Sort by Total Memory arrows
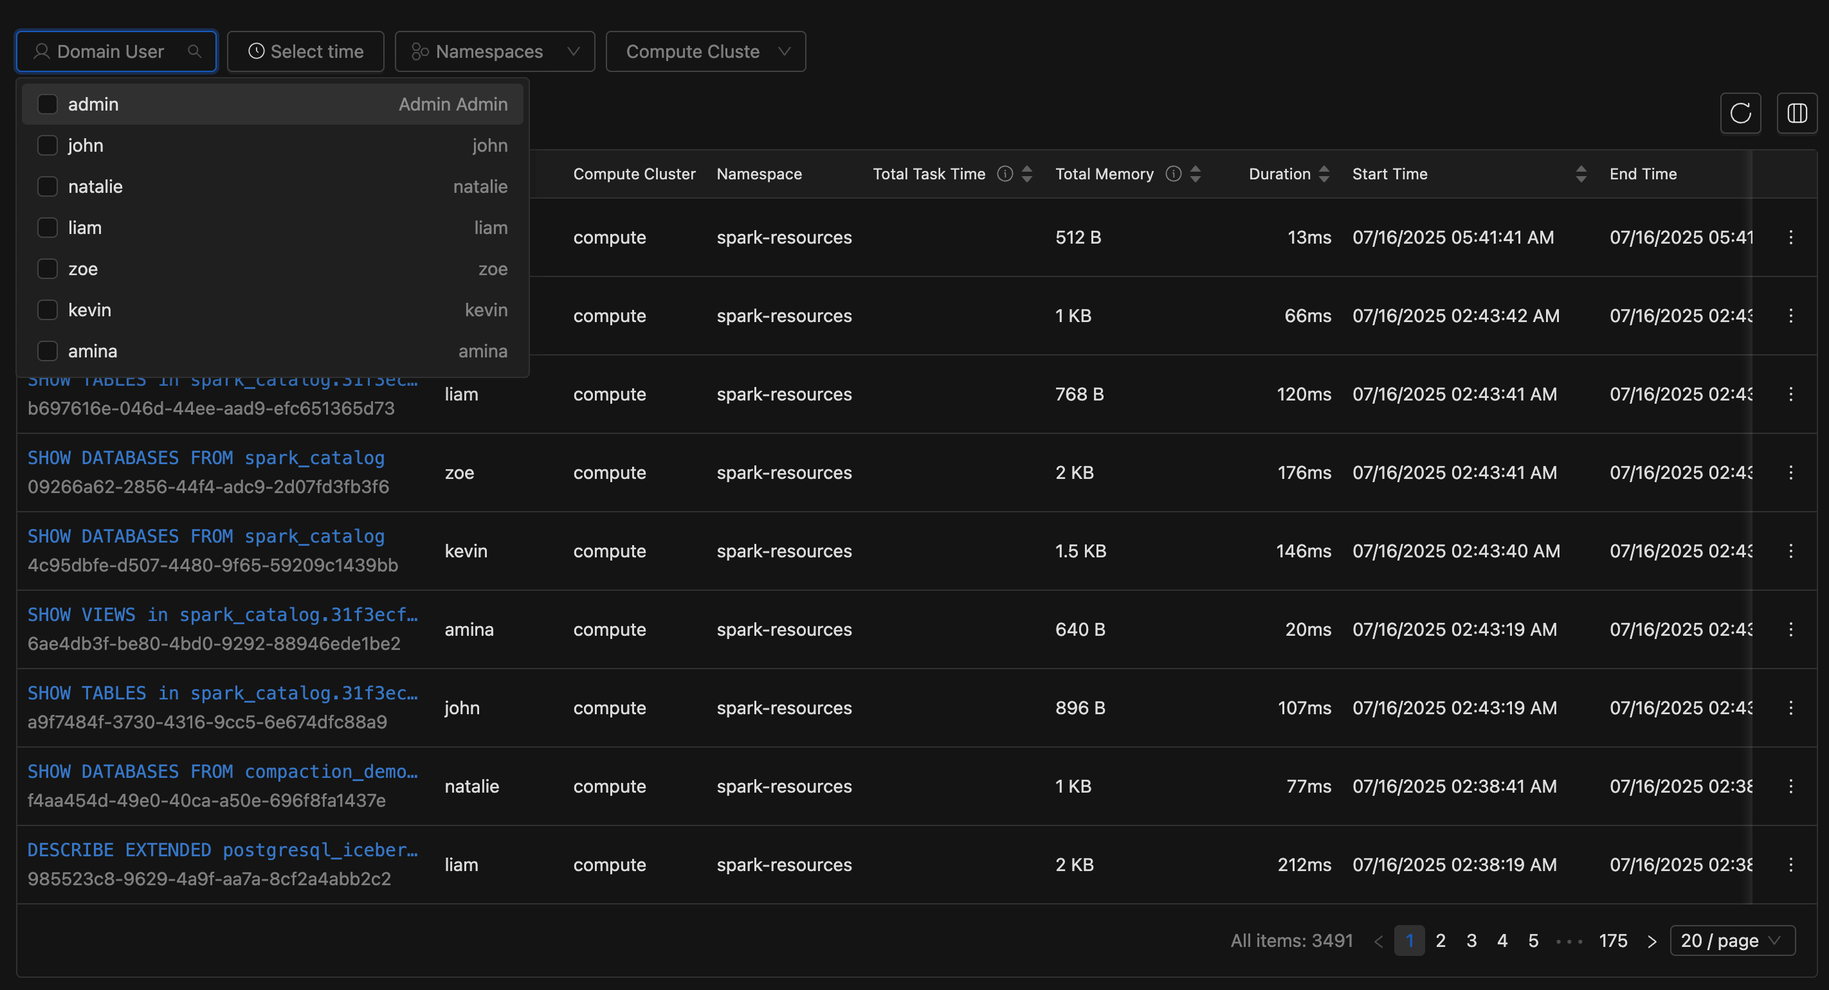Image resolution: width=1829 pixels, height=990 pixels. (1196, 174)
